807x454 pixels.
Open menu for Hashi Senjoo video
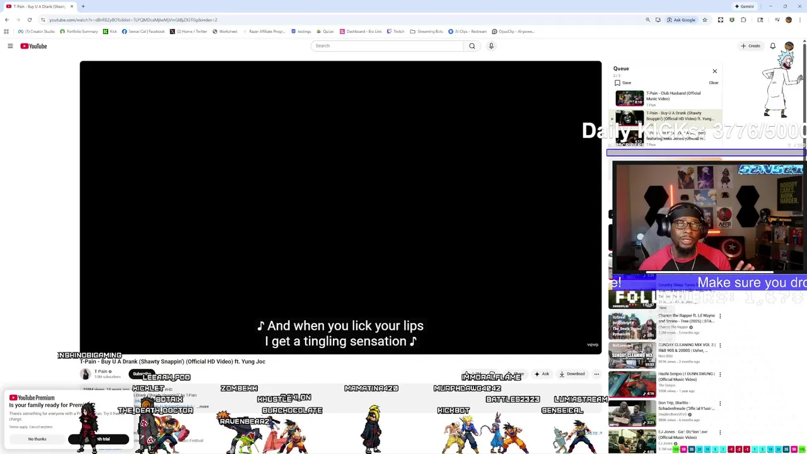[720, 374]
